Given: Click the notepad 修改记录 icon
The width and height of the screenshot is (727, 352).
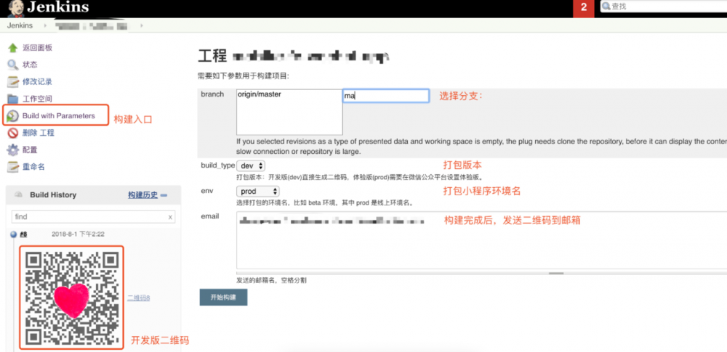Looking at the screenshot, I should (13, 82).
